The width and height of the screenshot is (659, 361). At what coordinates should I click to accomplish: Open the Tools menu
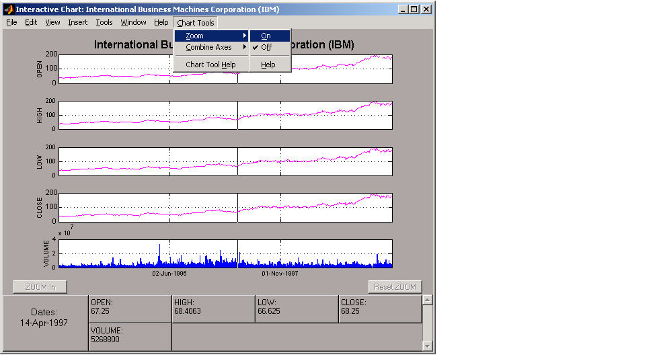104,23
